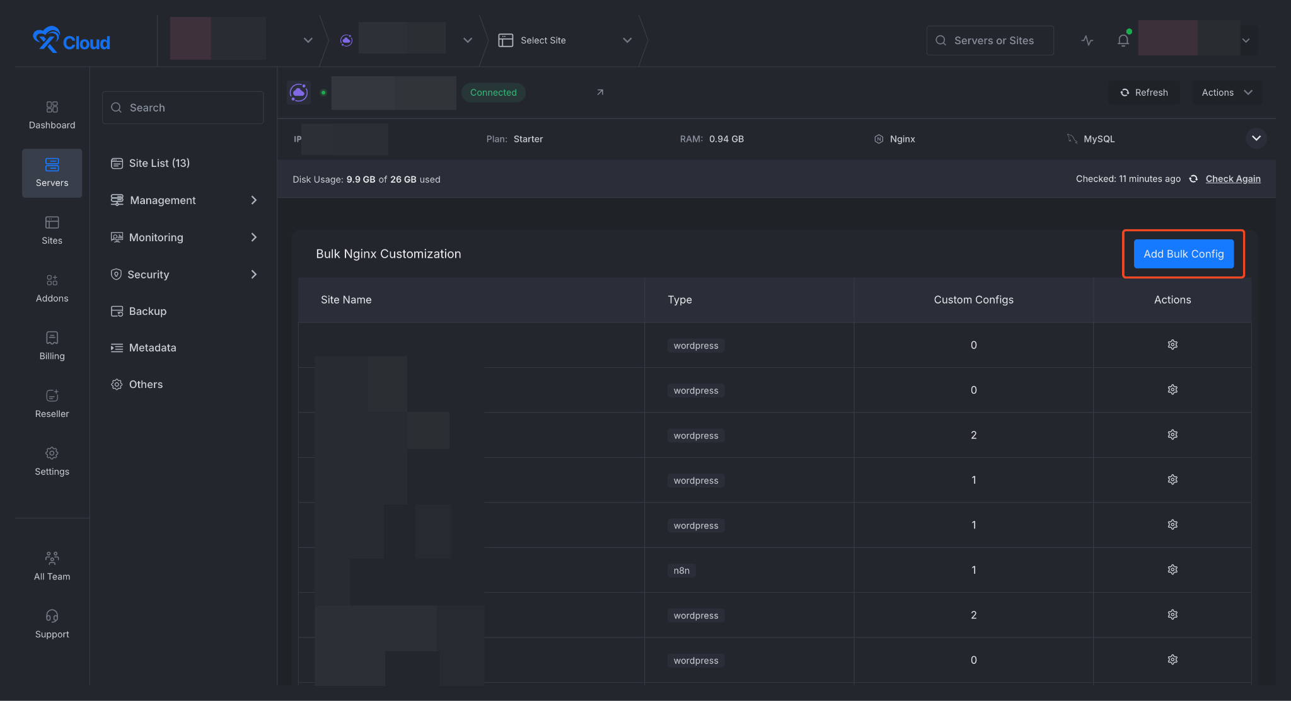This screenshot has width=1291, height=701.
Task: Expand the Management menu
Action: tap(163, 200)
